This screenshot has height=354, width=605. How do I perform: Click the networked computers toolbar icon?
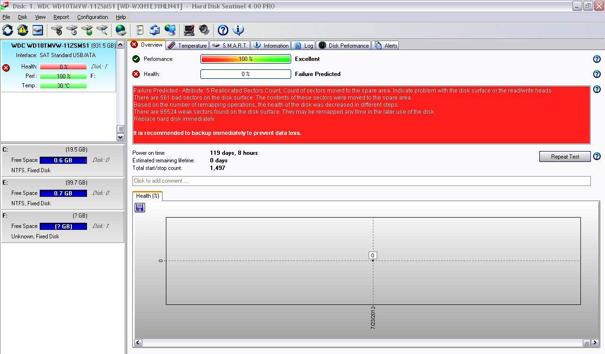tap(170, 30)
